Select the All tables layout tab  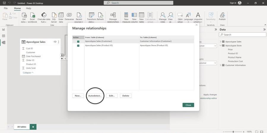(22, 127)
